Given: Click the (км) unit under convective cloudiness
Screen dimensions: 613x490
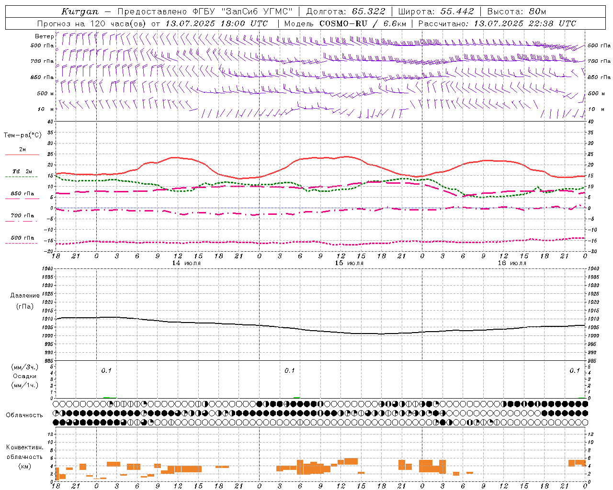Looking at the screenshot, I should (x=25, y=466).
